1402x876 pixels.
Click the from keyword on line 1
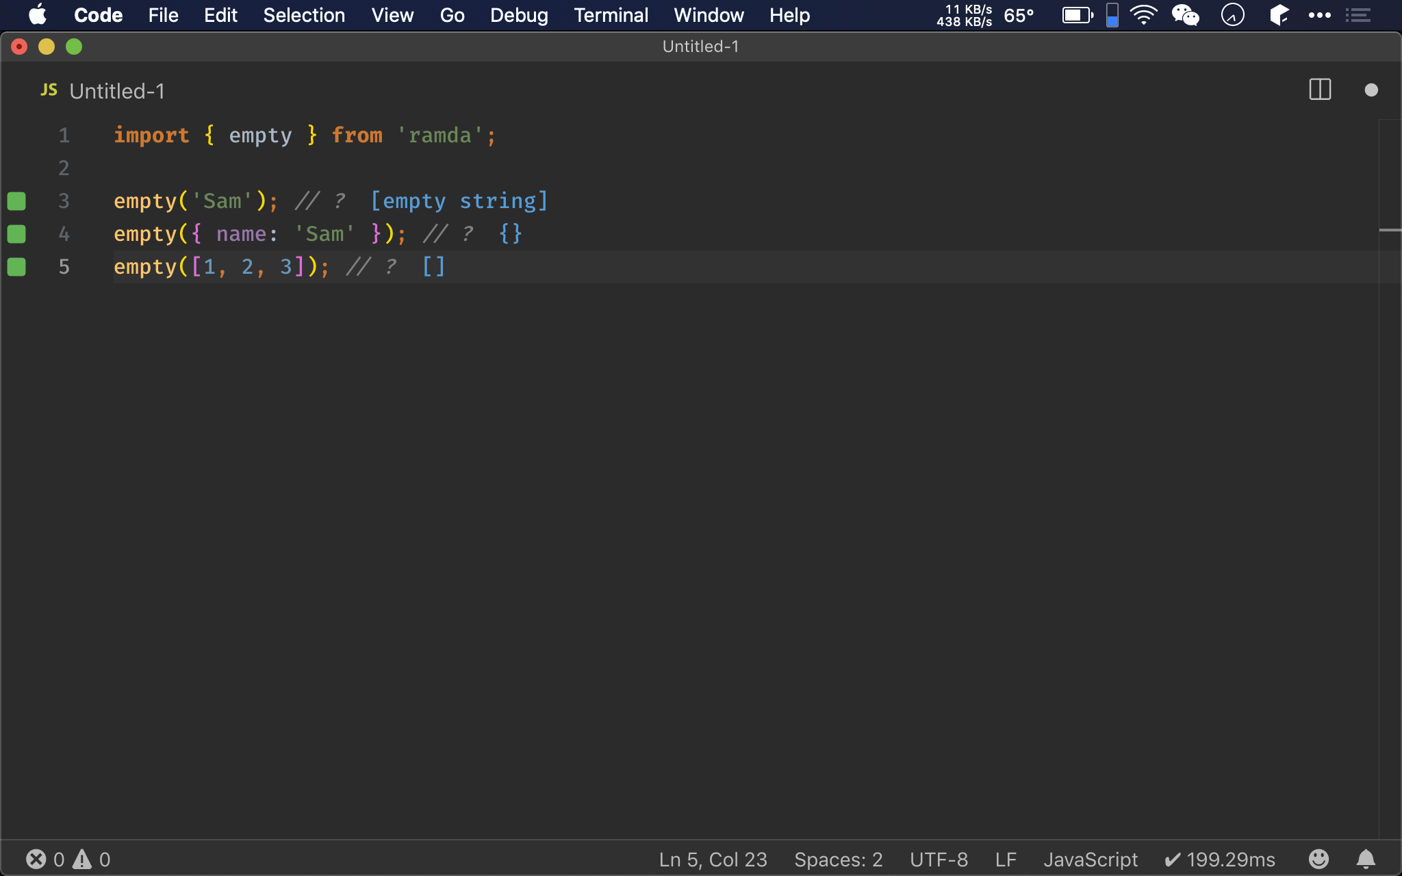point(357,136)
